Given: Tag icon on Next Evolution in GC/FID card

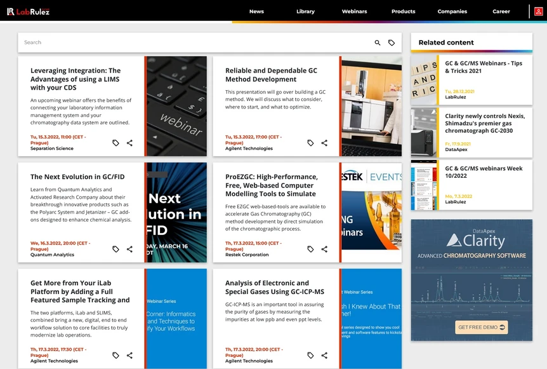Looking at the screenshot, I should pos(116,249).
